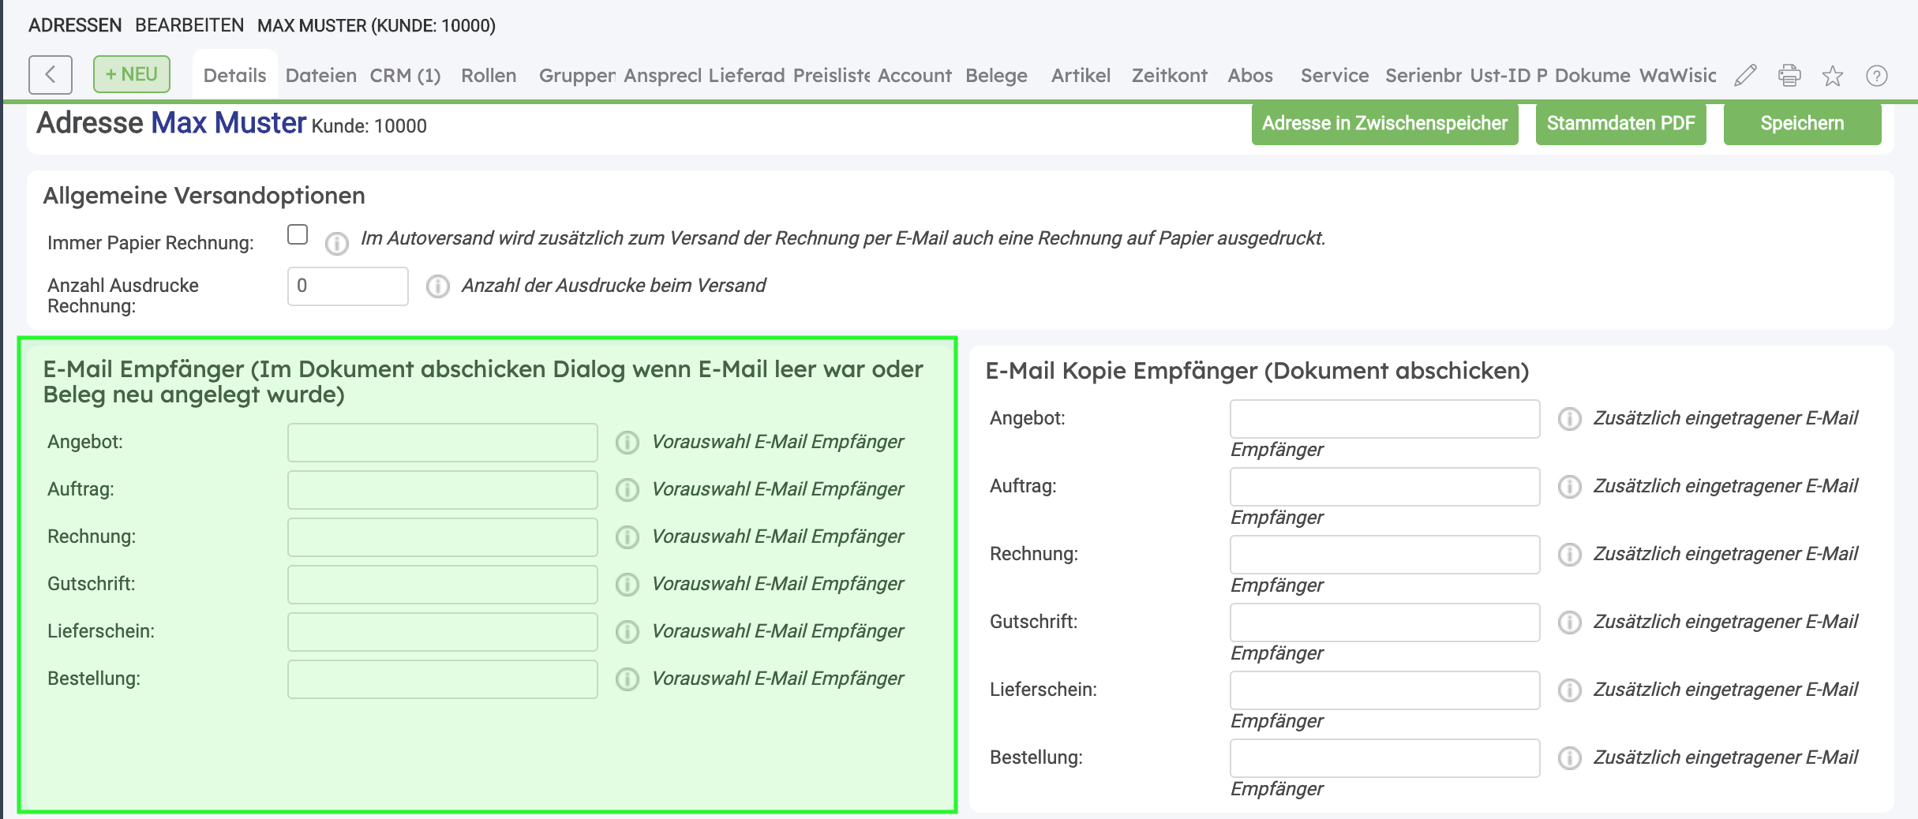Click Bestellung E-Mail Kopie Empfänger input

(1384, 758)
